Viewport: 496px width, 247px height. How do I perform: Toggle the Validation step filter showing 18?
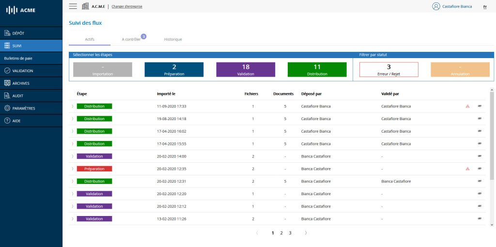point(246,70)
